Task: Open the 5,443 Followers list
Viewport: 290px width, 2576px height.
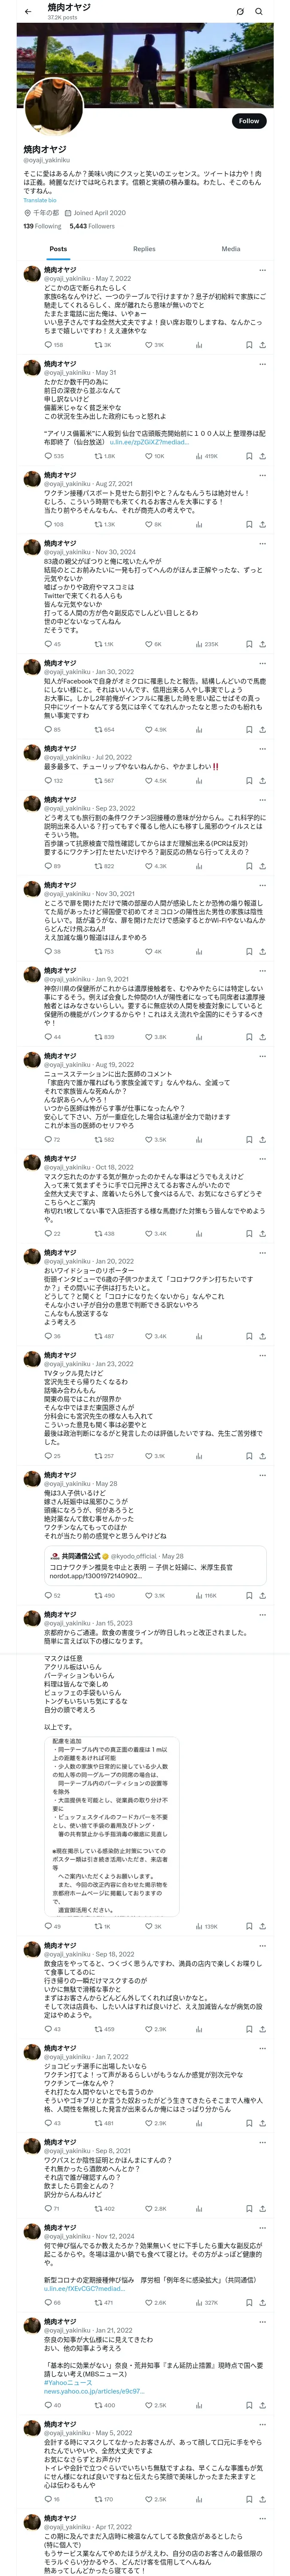Action: tap(92, 226)
